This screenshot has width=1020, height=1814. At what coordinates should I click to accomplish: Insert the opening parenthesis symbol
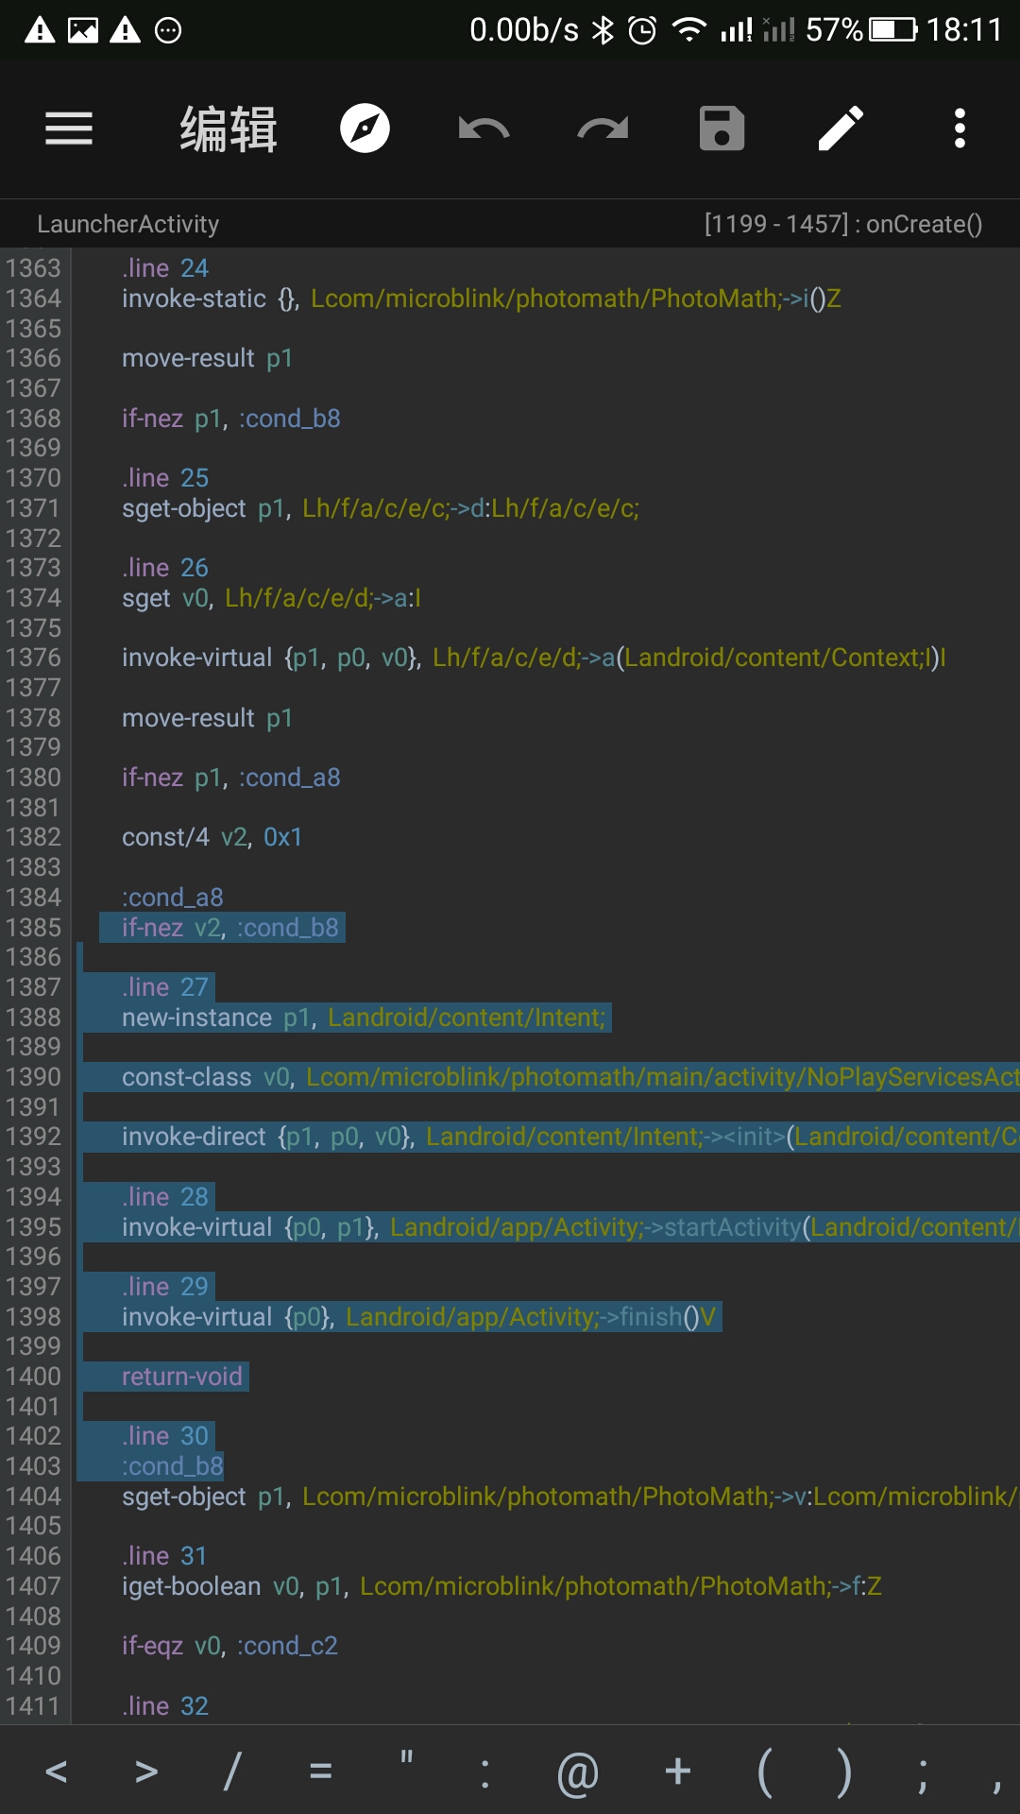click(765, 1772)
